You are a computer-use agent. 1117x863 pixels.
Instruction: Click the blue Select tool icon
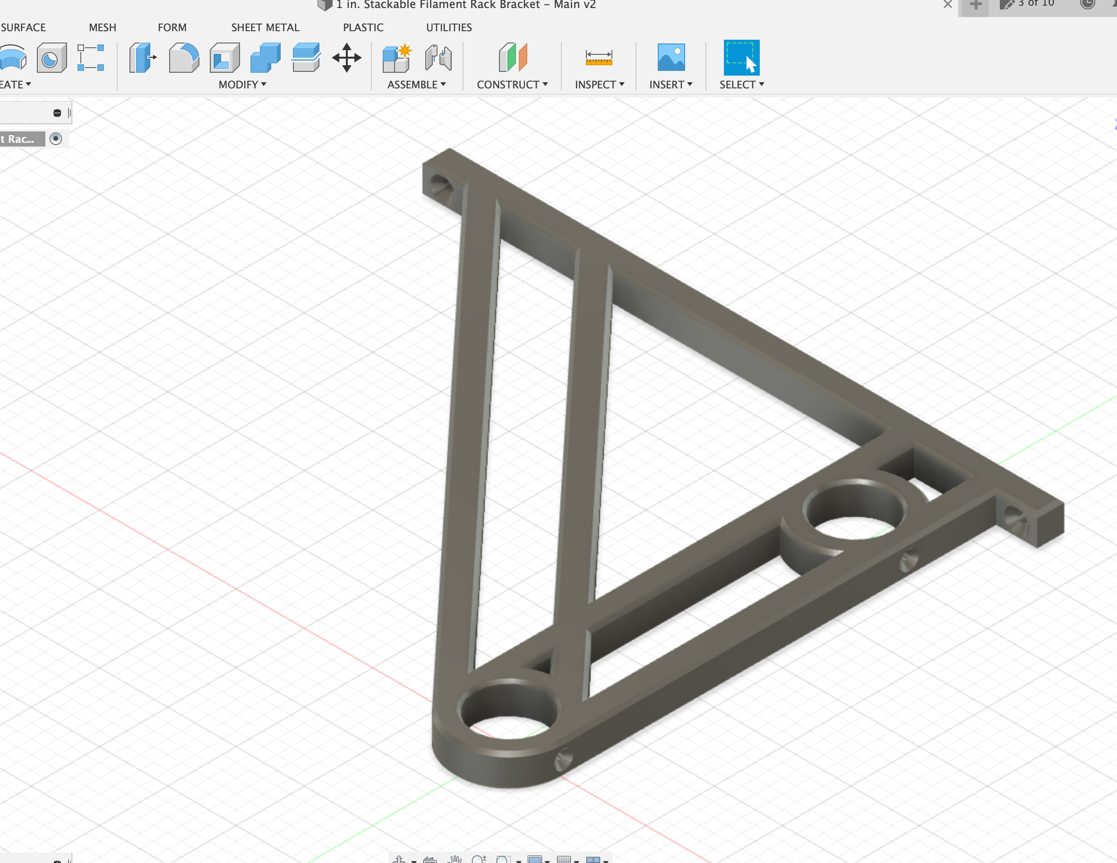tap(741, 57)
